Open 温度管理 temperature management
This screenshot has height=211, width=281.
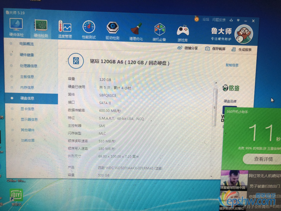pos(65,29)
